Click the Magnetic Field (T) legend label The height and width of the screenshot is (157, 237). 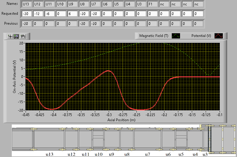[154, 36]
